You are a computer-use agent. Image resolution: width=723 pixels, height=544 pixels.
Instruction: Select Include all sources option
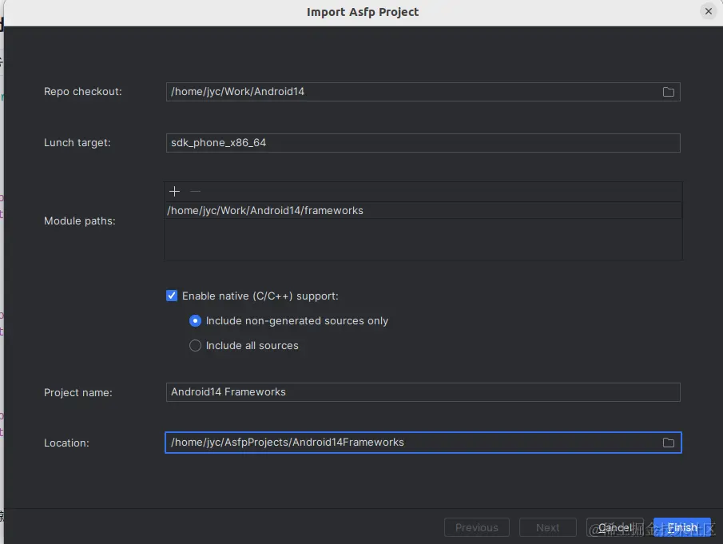[x=195, y=346]
